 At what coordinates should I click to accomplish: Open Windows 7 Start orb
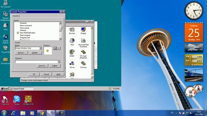[4, 113]
